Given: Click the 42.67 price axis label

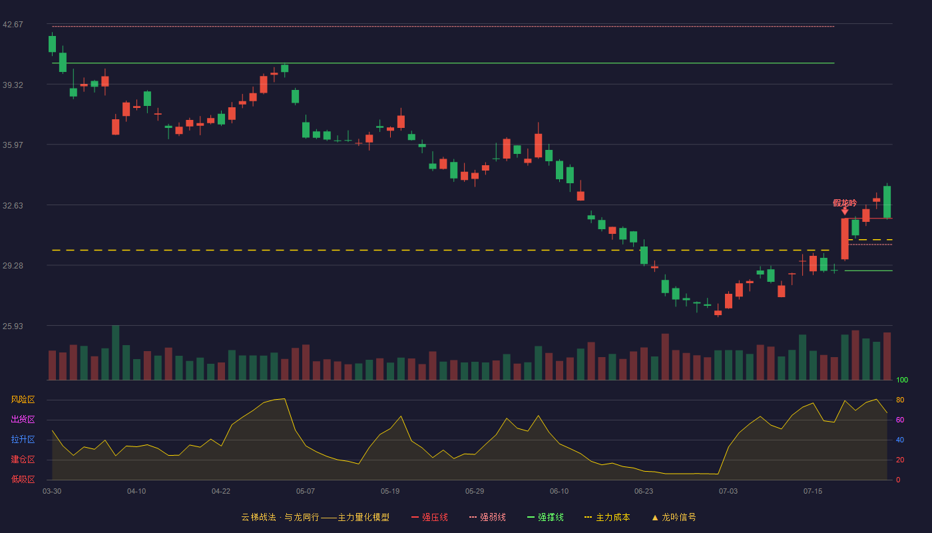Looking at the screenshot, I should click(13, 25).
